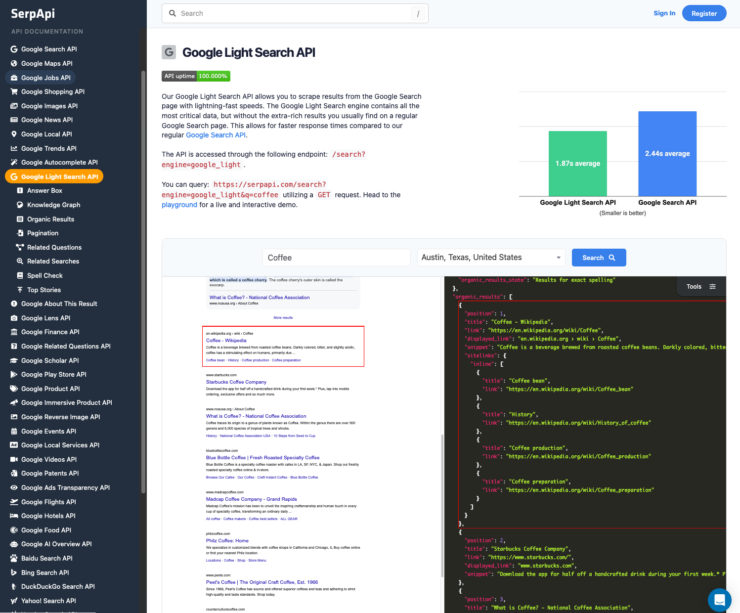Click the Google Finance API bank icon
The width and height of the screenshot is (740, 613).
pos(14,332)
